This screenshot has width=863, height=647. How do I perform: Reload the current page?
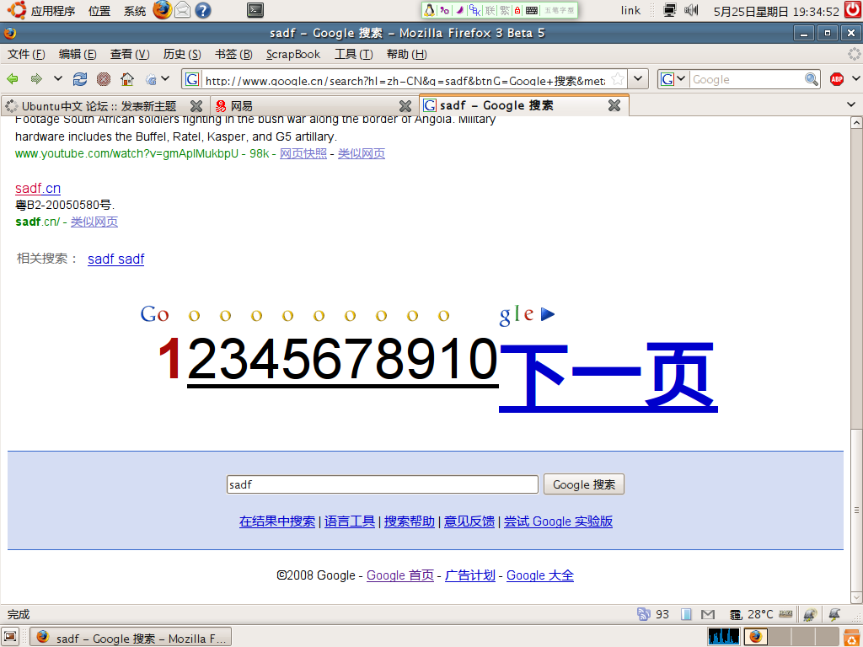pyautogui.click(x=80, y=79)
